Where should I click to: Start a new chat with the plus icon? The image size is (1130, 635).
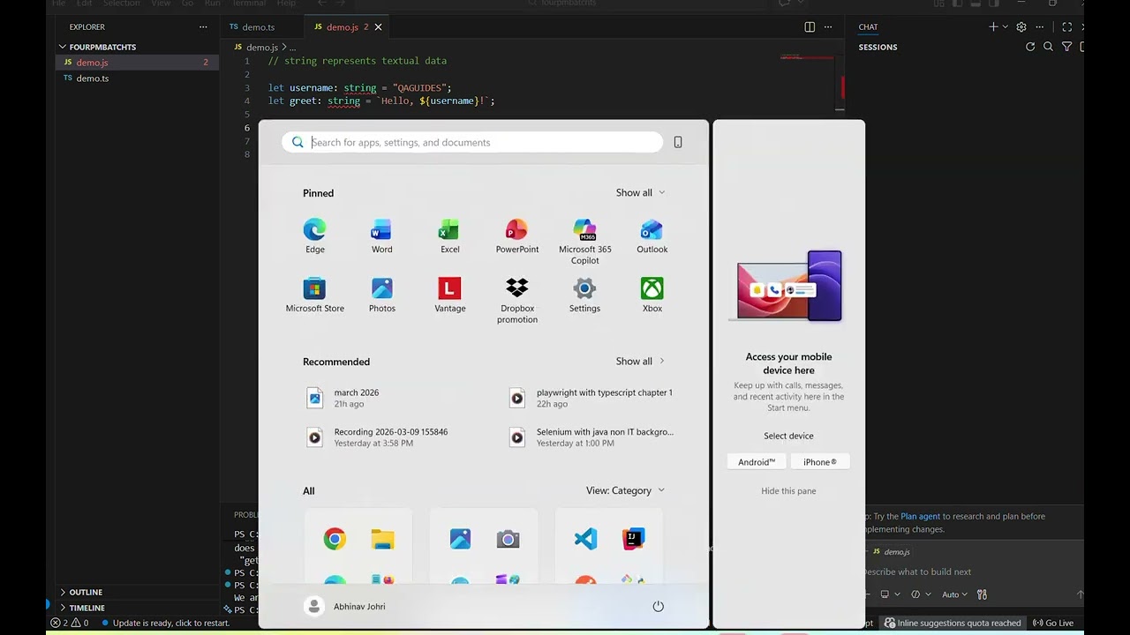[x=993, y=27]
